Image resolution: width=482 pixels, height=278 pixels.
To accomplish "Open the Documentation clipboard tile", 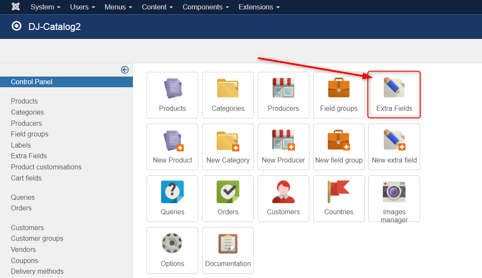I will [228, 250].
